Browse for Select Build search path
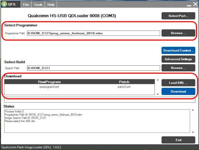This screenshot has width=199, height=150. [178, 68]
